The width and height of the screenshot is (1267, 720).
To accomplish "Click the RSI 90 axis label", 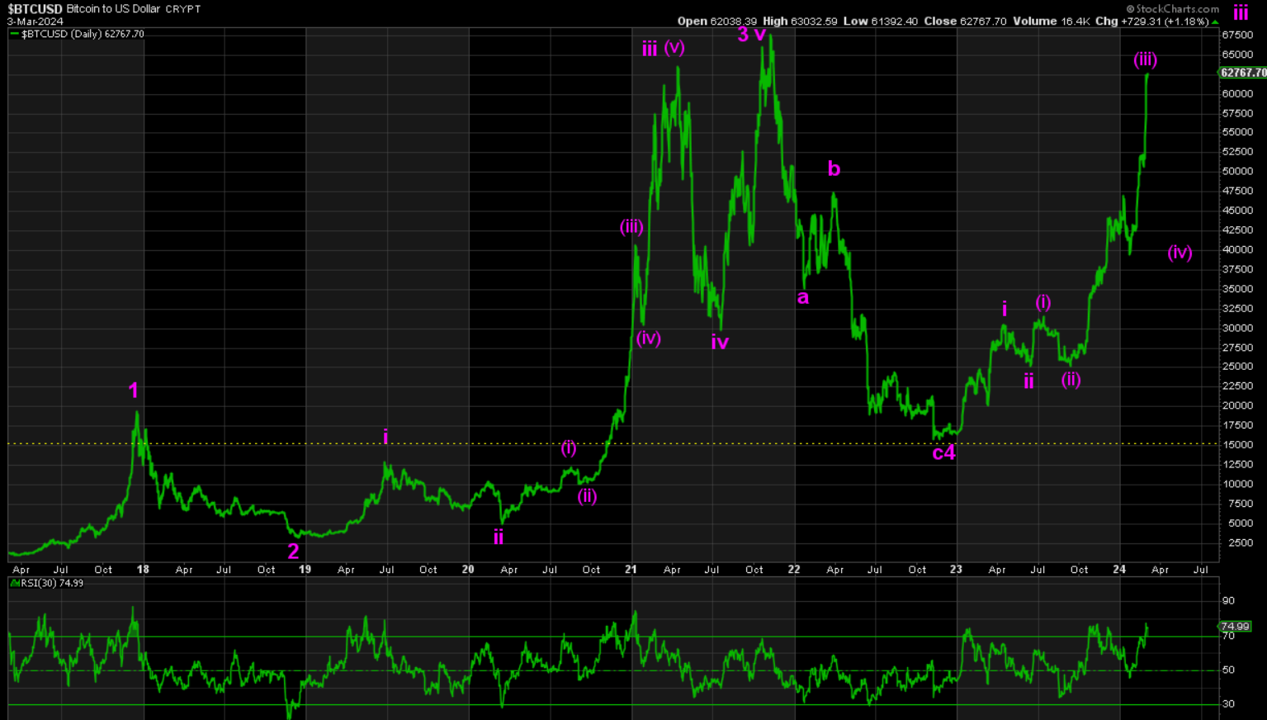I will tap(1228, 601).
